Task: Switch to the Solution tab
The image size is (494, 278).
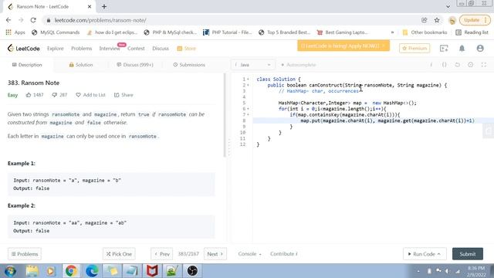Action: pos(80,65)
